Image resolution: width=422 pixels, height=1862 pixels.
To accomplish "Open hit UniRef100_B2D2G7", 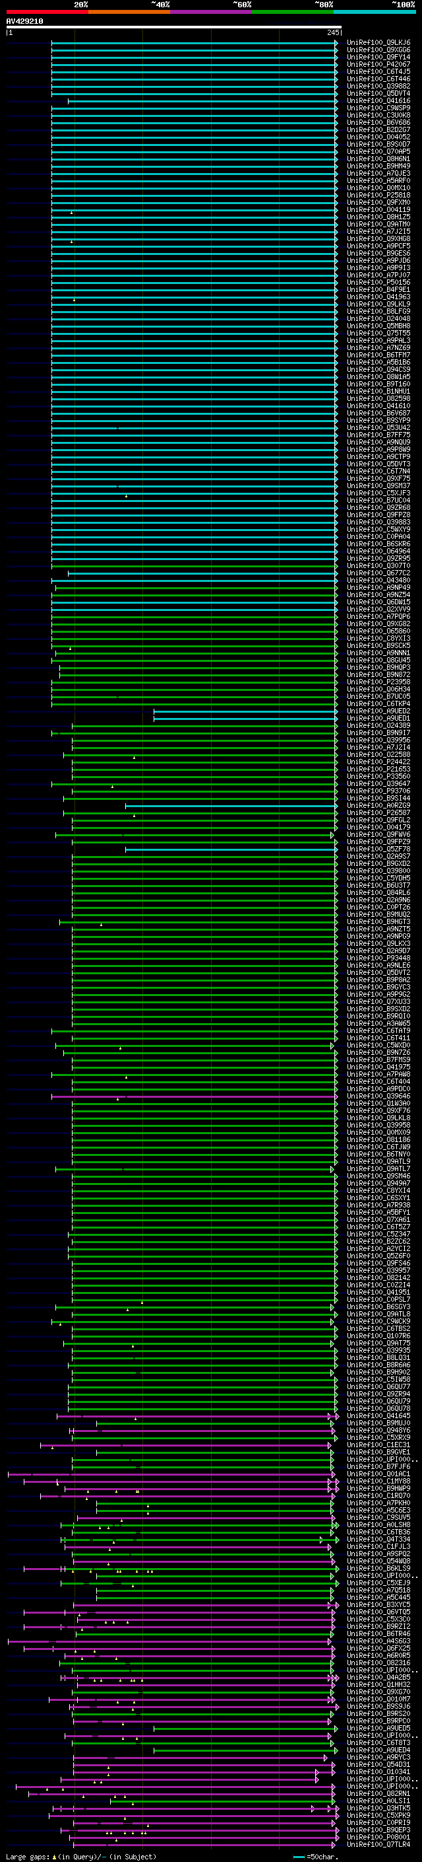I will pyautogui.click(x=378, y=129).
